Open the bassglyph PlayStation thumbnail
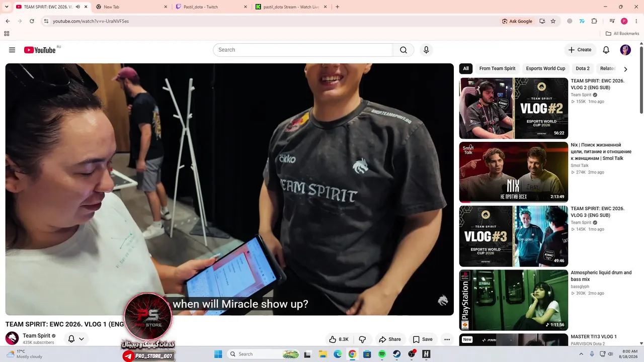 click(x=513, y=300)
